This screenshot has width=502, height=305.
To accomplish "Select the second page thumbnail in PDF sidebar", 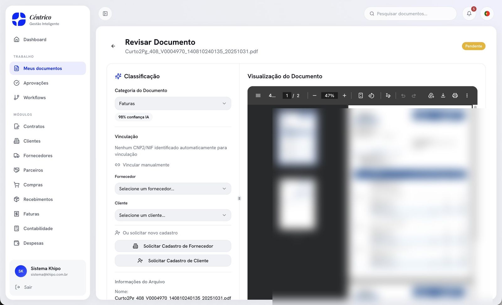I will (297, 204).
